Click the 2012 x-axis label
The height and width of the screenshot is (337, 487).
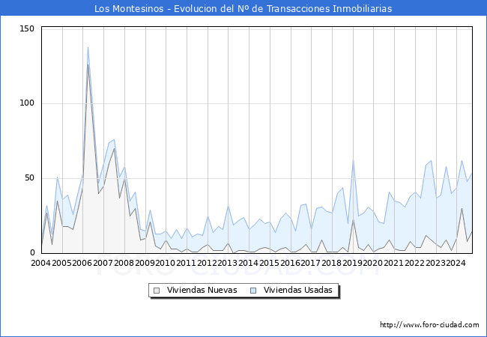click(207, 263)
